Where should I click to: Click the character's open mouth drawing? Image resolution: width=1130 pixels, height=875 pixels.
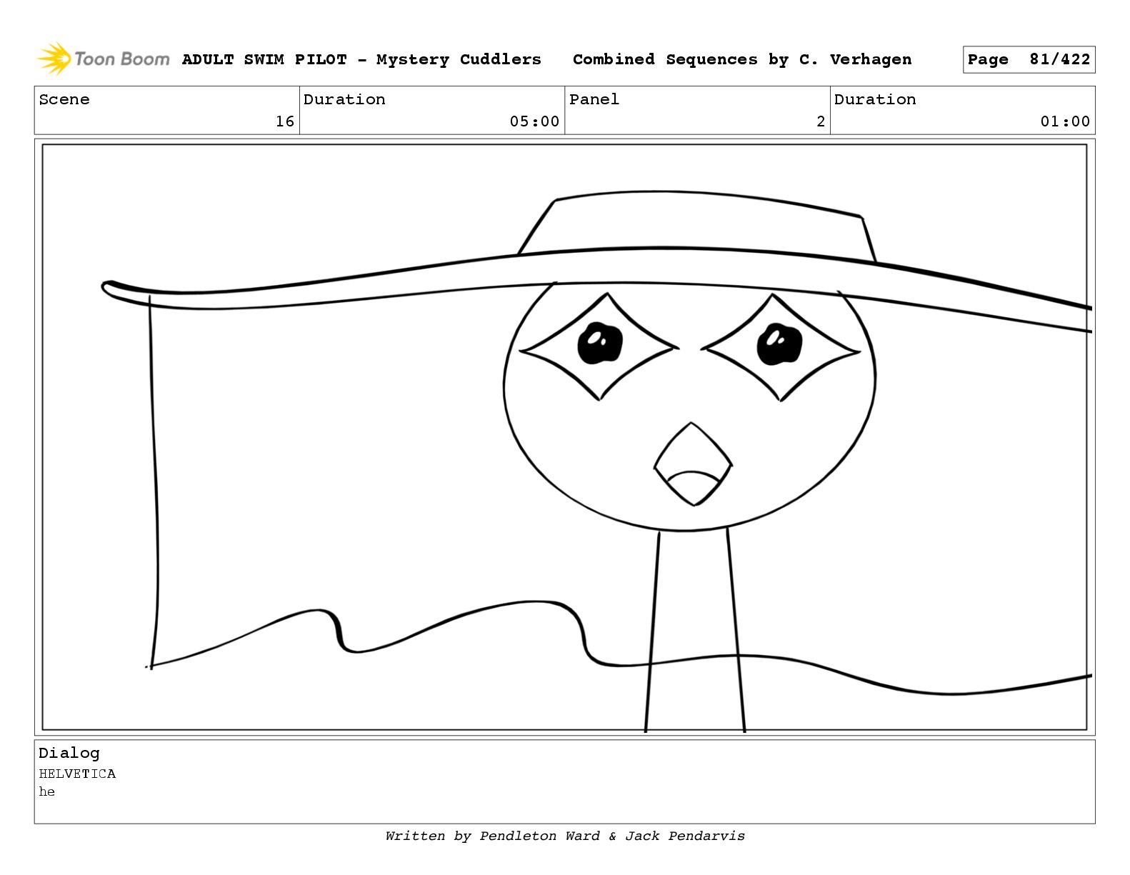click(x=693, y=464)
